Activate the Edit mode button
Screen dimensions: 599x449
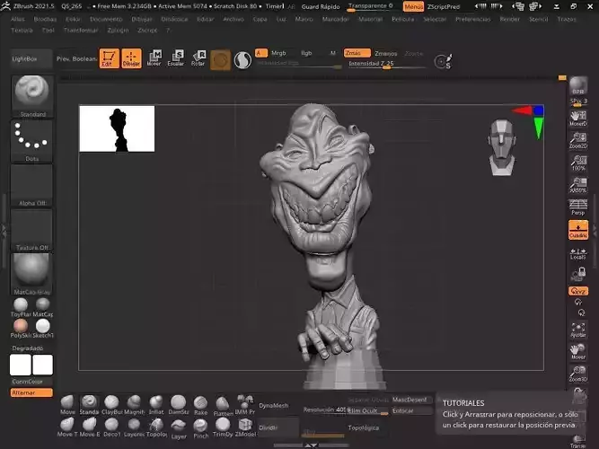[110, 58]
